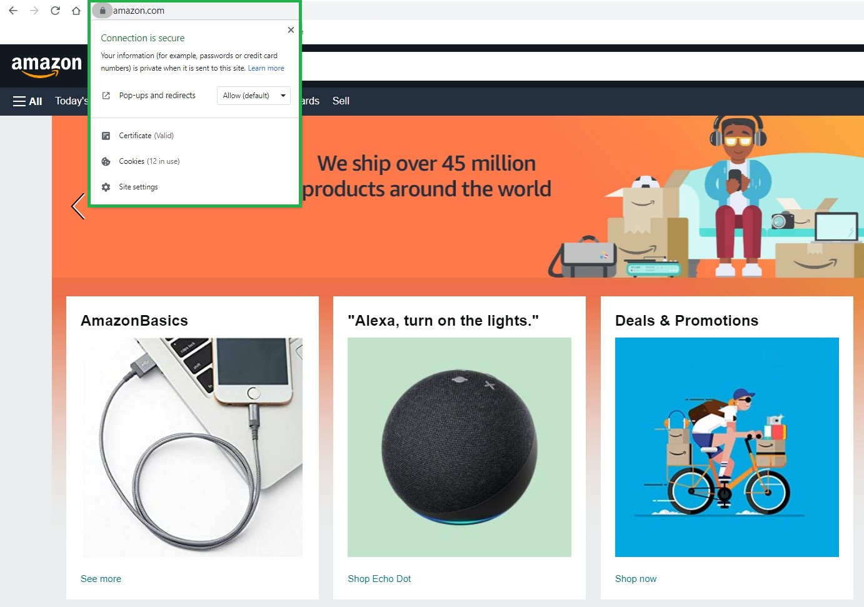Click the padlock icon in address bar

click(103, 11)
